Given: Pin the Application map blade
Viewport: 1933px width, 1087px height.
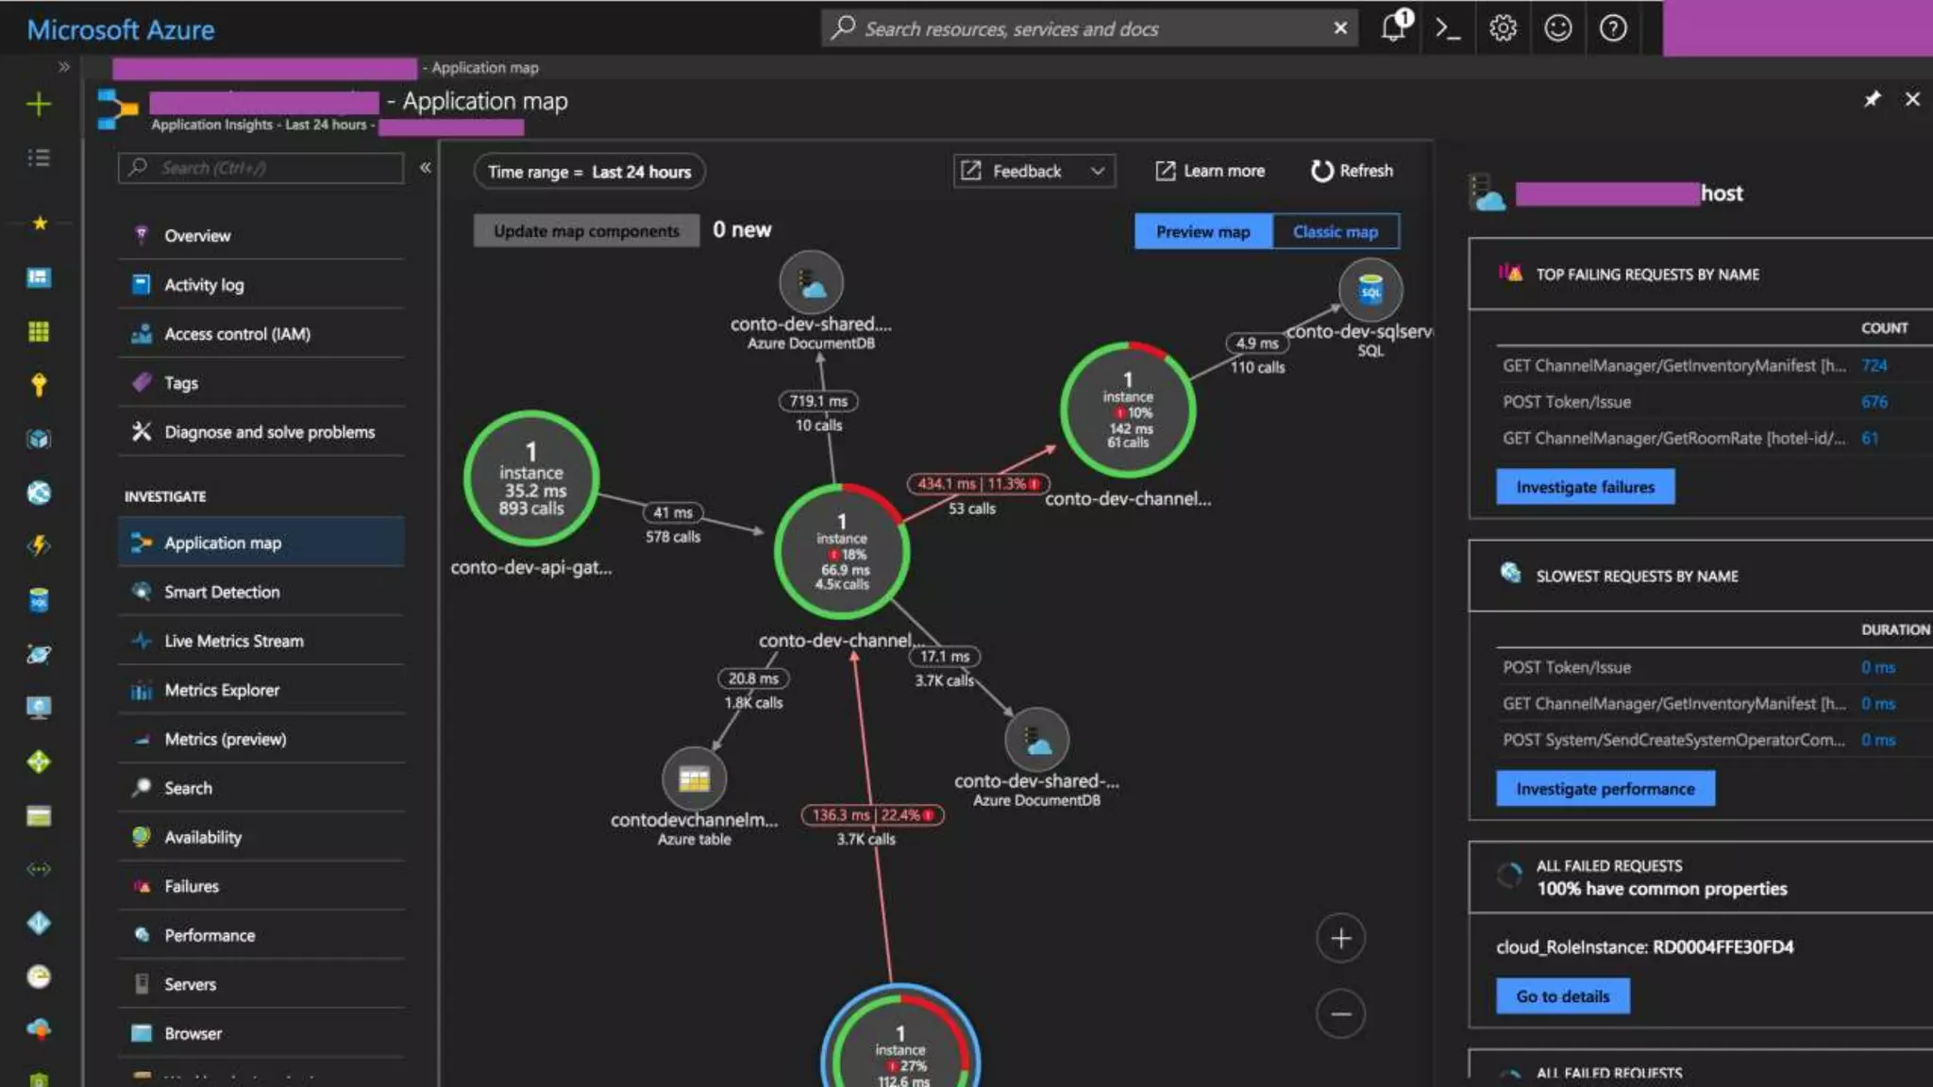Looking at the screenshot, I should pyautogui.click(x=1872, y=99).
